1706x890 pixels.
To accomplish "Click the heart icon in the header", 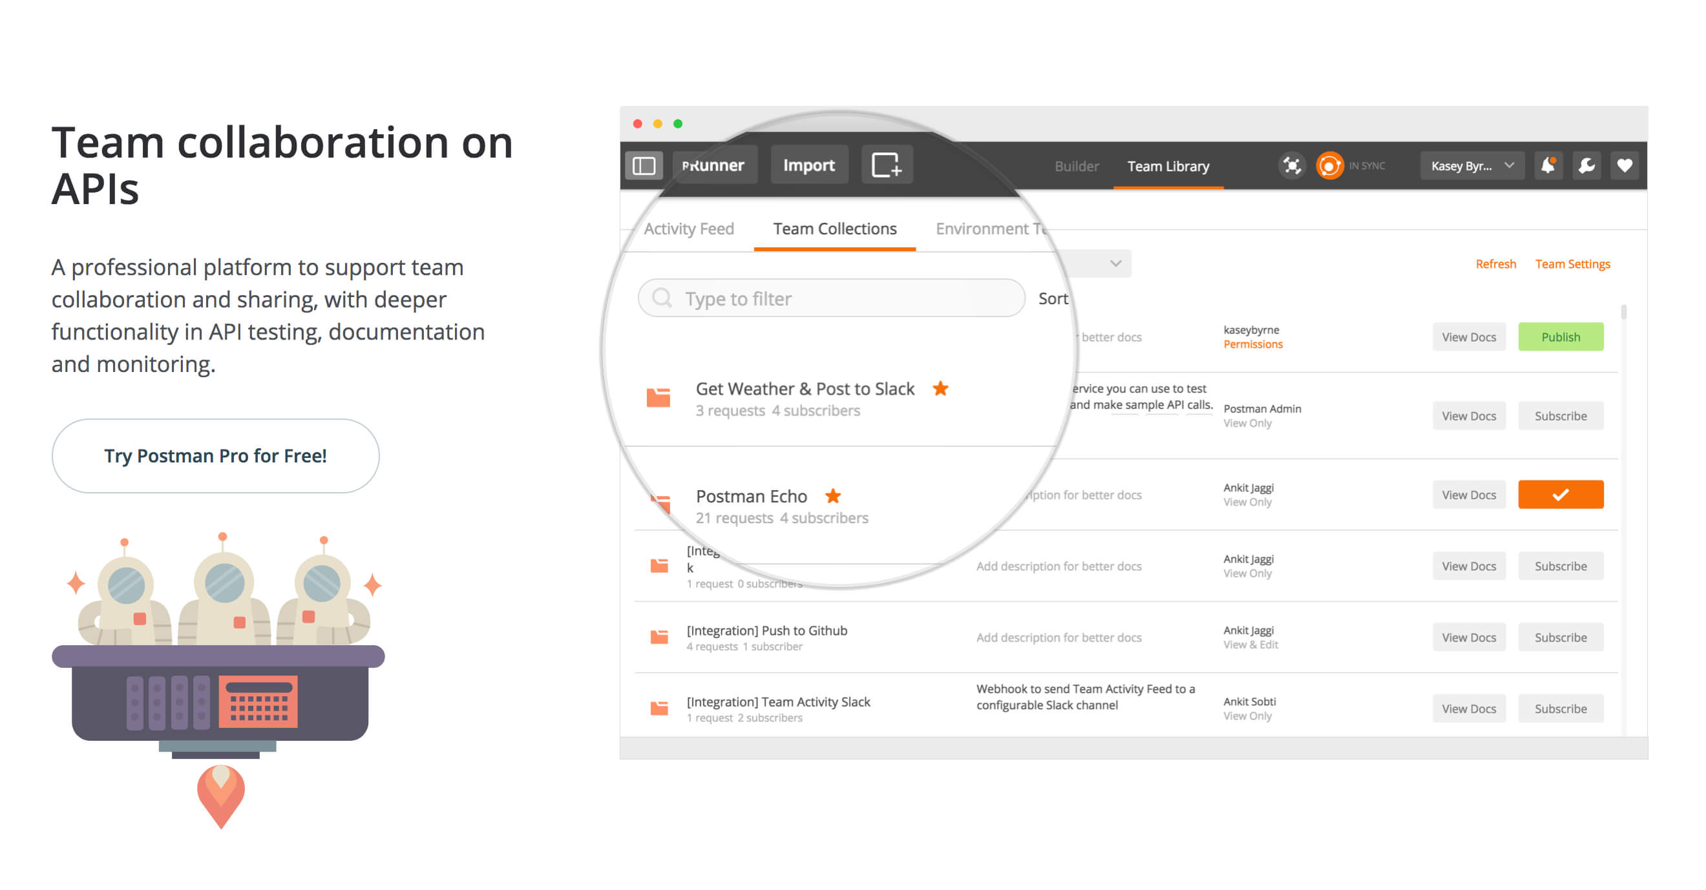I will tap(1625, 165).
